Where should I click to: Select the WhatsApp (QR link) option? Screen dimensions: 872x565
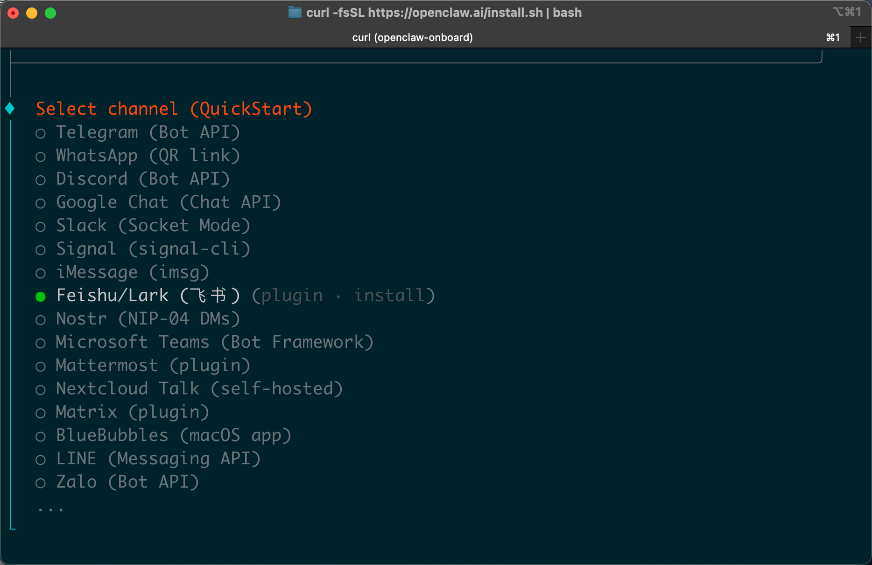[x=138, y=156]
